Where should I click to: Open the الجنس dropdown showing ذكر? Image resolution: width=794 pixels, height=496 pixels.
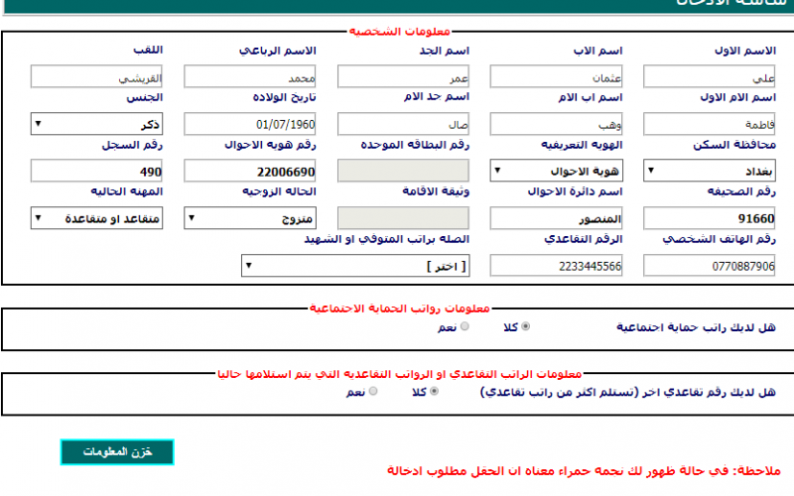(x=96, y=124)
